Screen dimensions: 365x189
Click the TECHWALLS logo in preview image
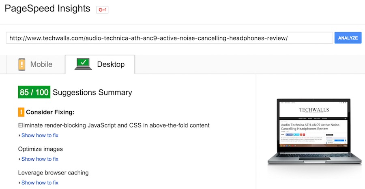point(314,110)
